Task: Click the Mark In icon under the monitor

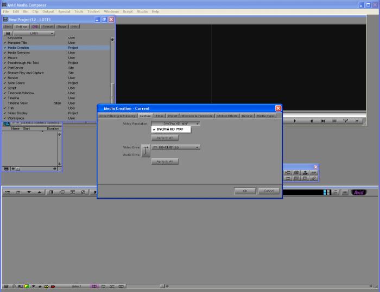Action: 312,121
